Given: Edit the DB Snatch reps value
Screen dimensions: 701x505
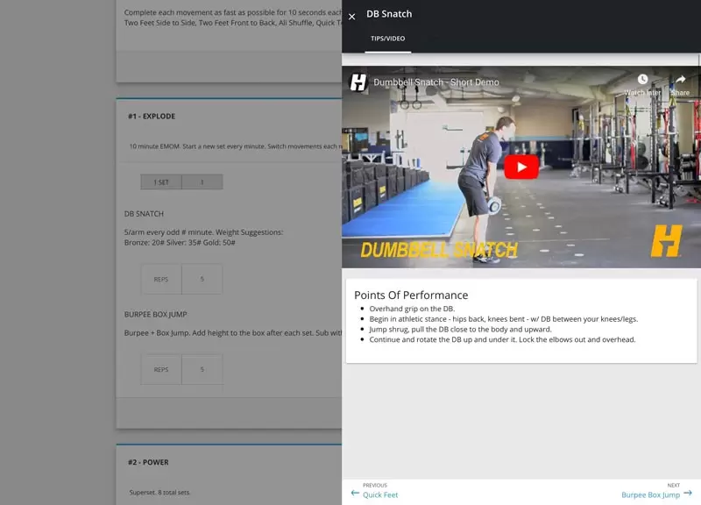Looking at the screenshot, I should pyautogui.click(x=202, y=278).
